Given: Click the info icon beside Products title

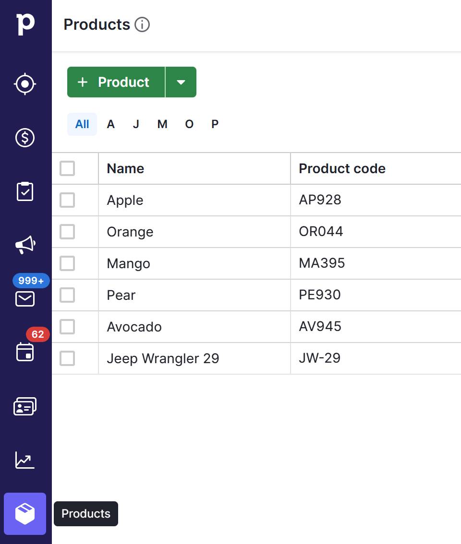Looking at the screenshot, I should 142,24.
